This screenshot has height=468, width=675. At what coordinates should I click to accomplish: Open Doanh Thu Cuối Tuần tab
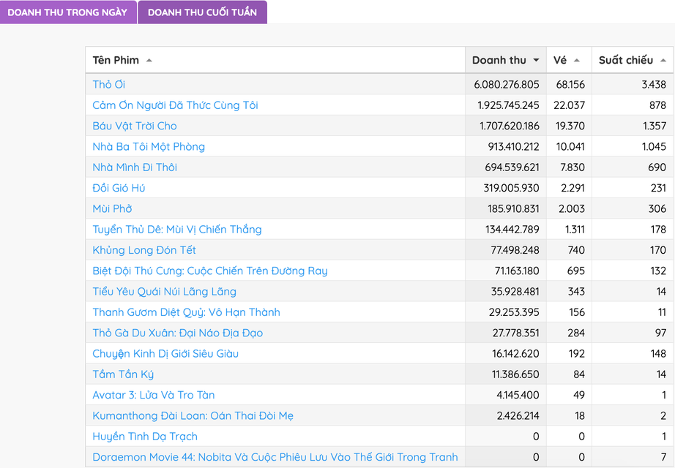pyautogui.click(x=202, y=12)
